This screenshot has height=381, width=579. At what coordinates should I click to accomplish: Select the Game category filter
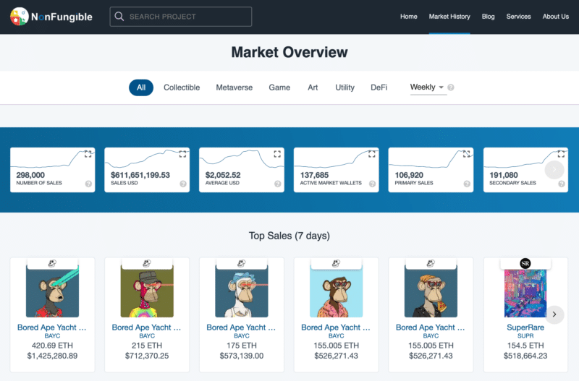(x=279, y=87)
